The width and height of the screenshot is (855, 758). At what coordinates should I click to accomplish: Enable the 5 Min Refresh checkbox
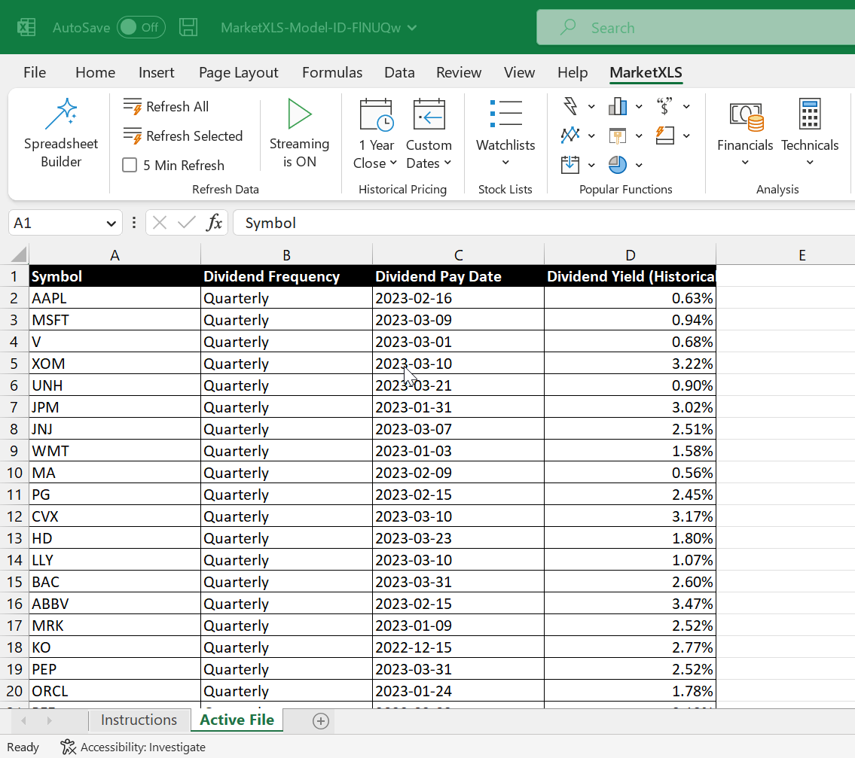click(130, 165)
